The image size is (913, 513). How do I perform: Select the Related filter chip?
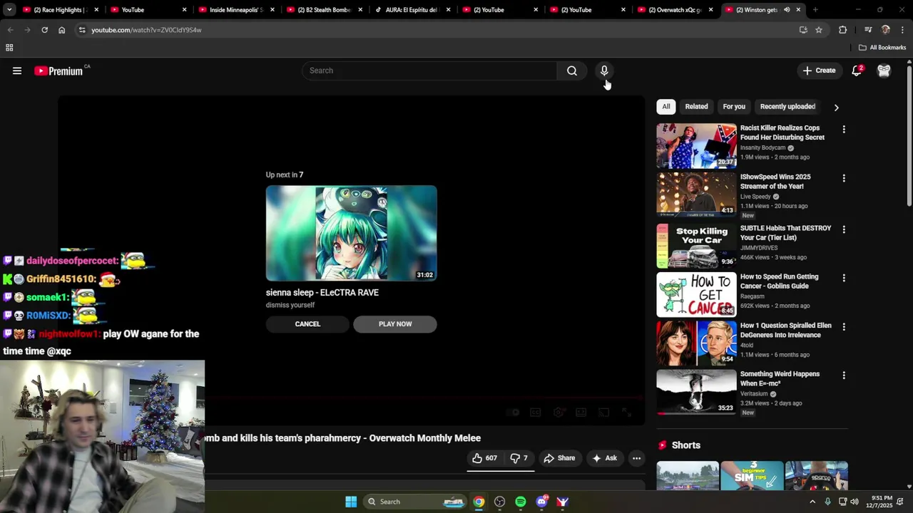pyautogui.click(x=696, y=107)
